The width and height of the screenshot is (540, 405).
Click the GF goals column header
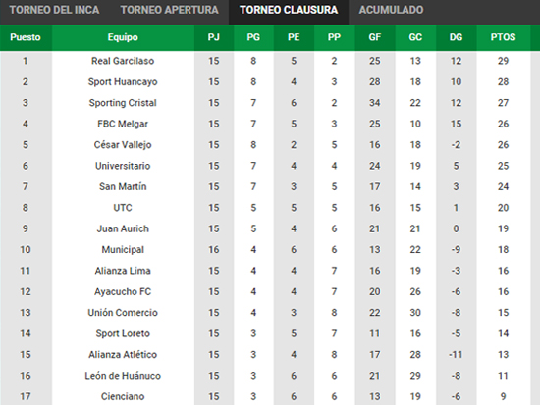[375, 37]
